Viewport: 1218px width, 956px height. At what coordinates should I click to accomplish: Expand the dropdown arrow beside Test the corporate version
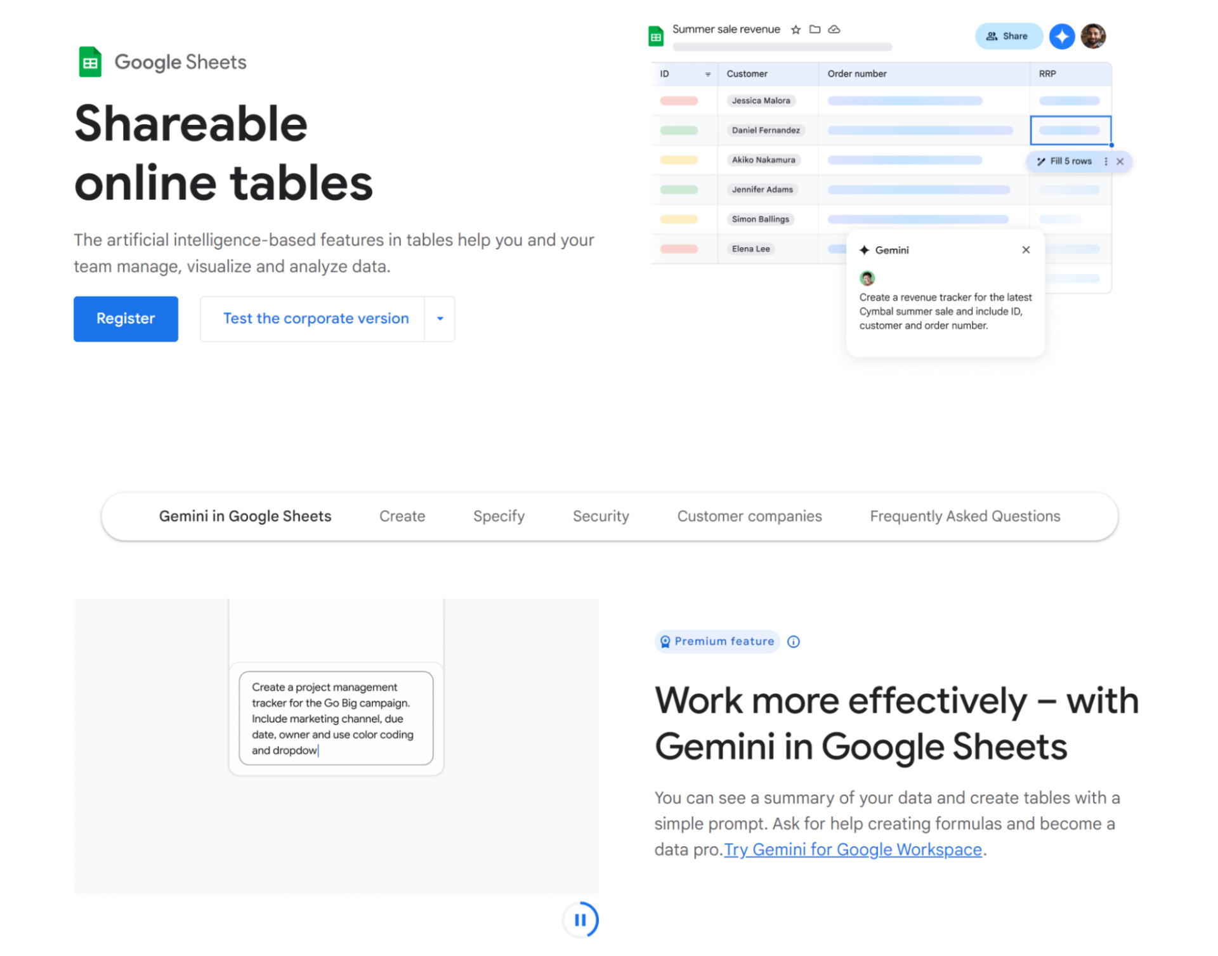[x=440, y=318]
